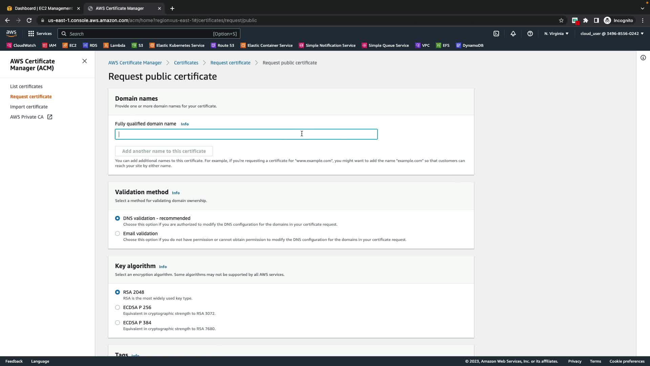
Task: Open the AWS CloudShell icon
Action: 496,34
